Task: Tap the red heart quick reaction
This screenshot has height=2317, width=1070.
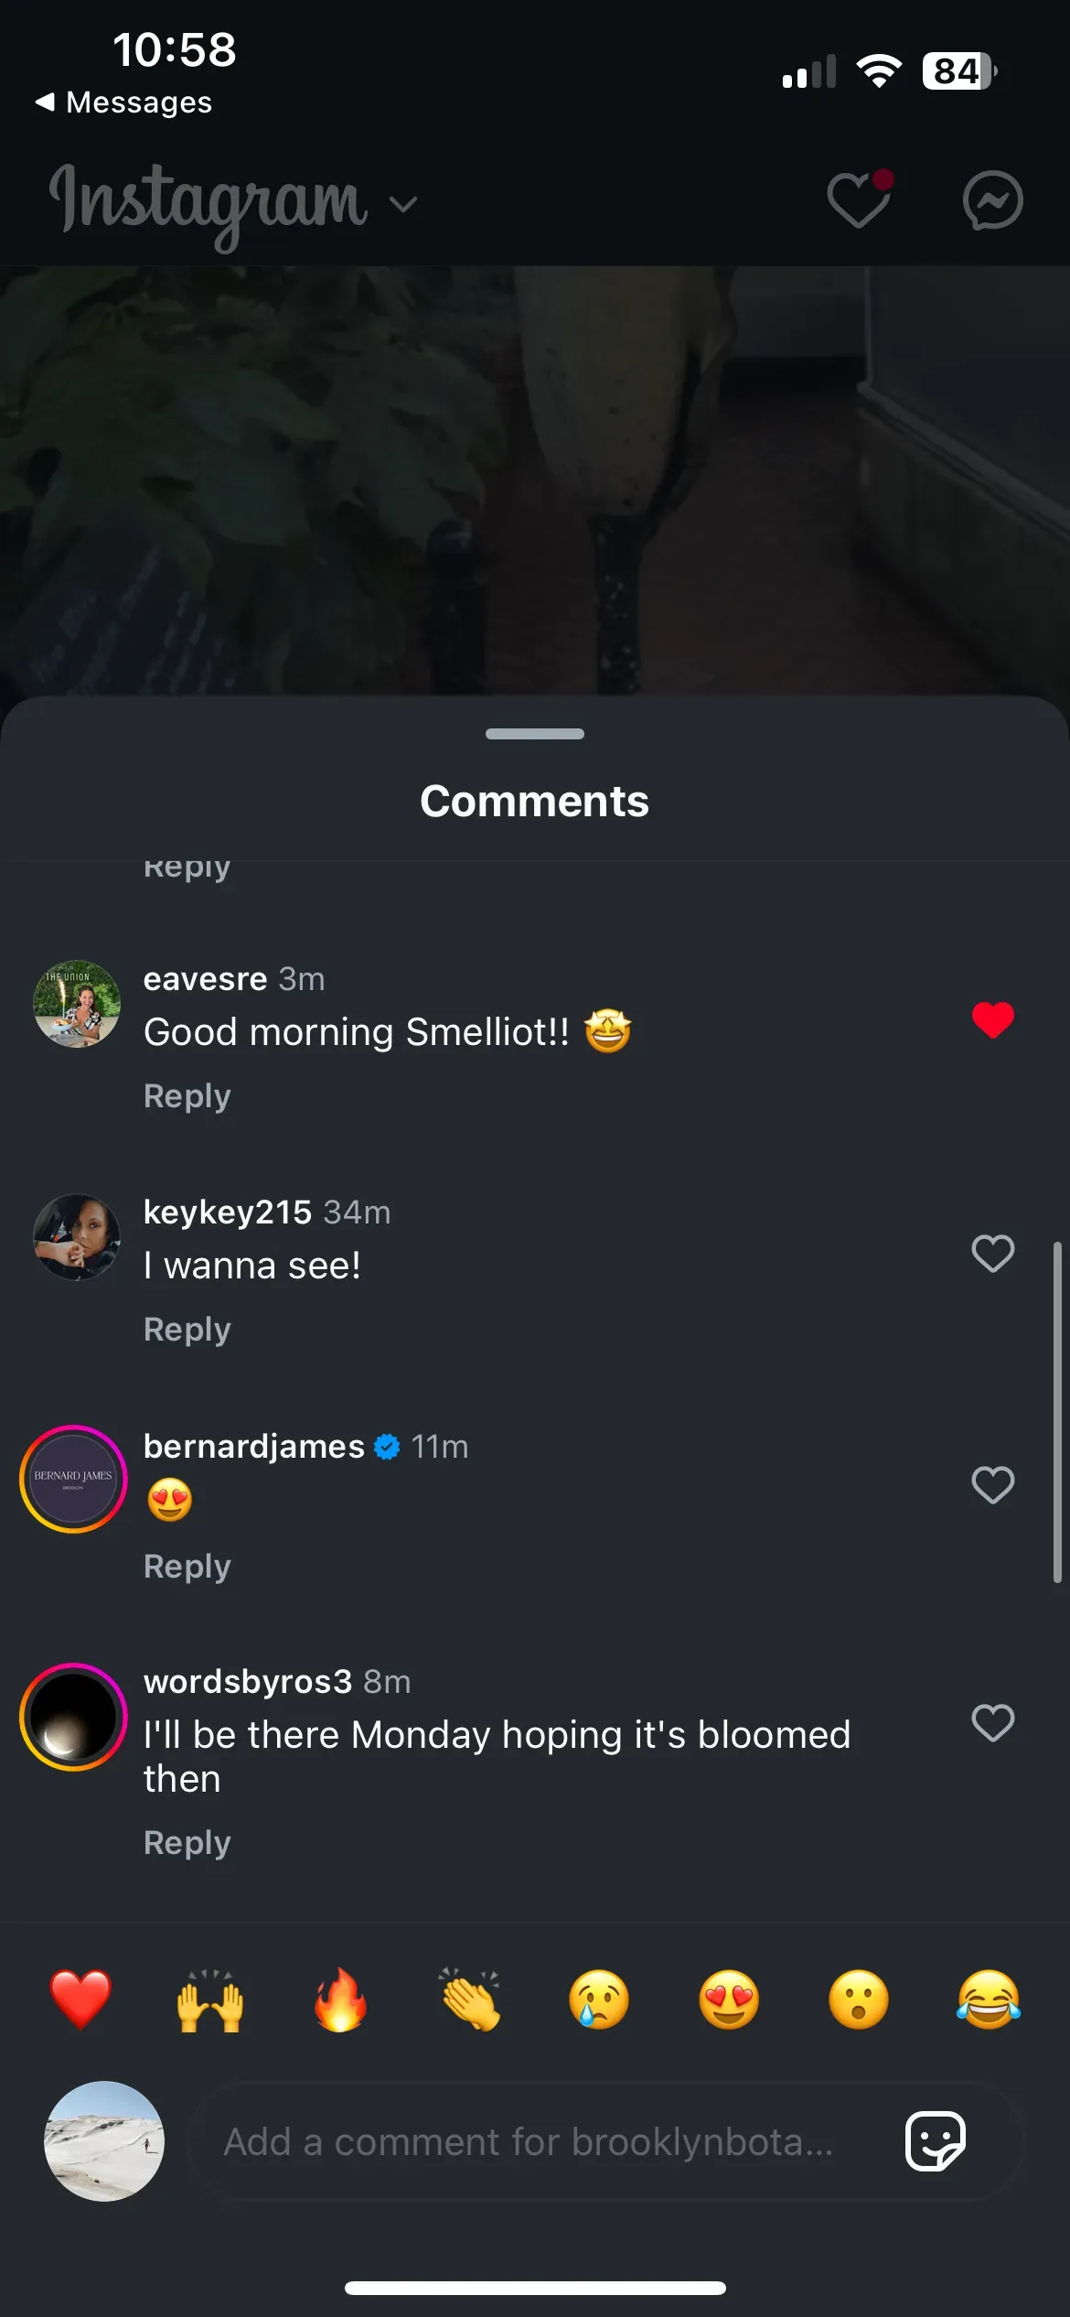Action: (x=80, y=1999)
